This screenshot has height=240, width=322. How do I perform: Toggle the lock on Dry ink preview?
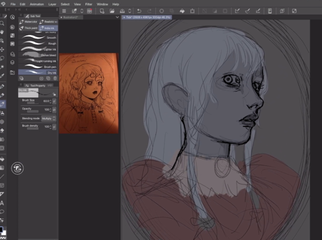(54, 94)
